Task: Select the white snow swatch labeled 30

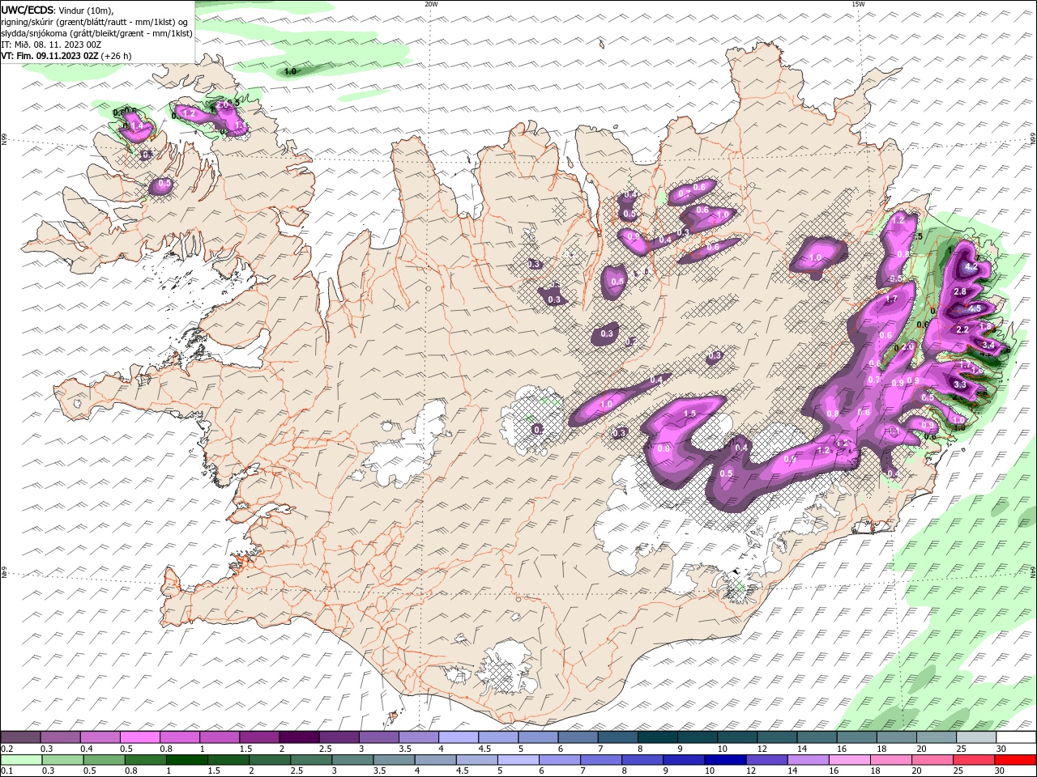Action: (1016, 737)
